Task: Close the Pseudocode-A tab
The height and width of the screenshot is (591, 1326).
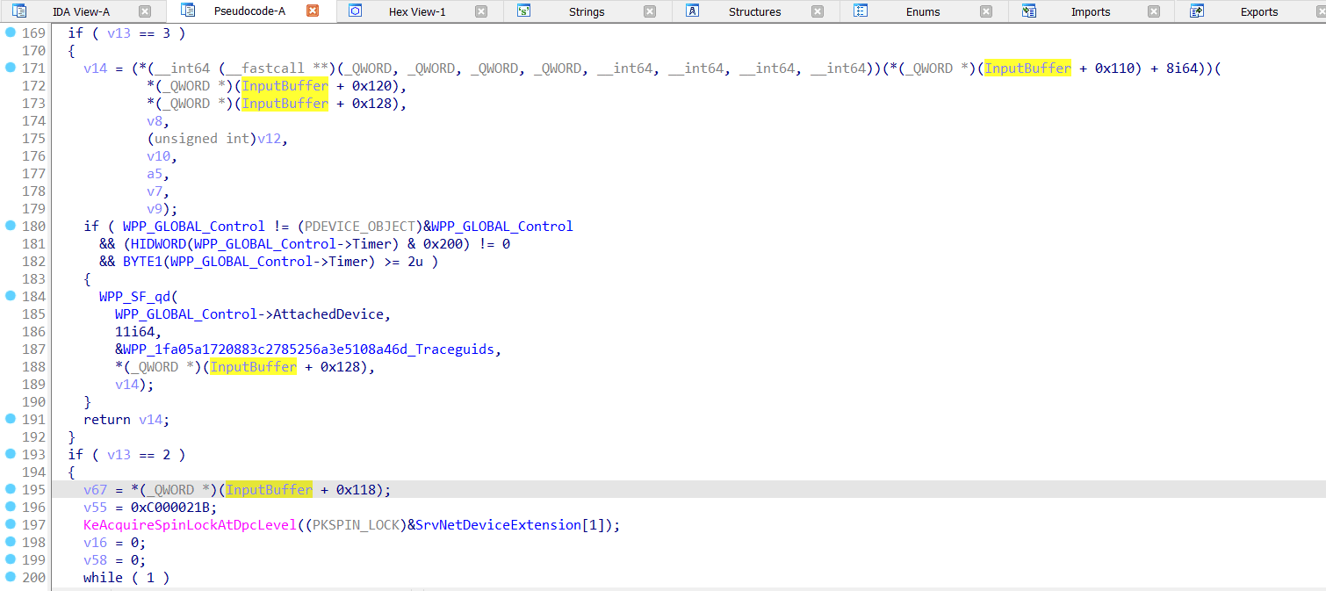Action: [312, 11]
